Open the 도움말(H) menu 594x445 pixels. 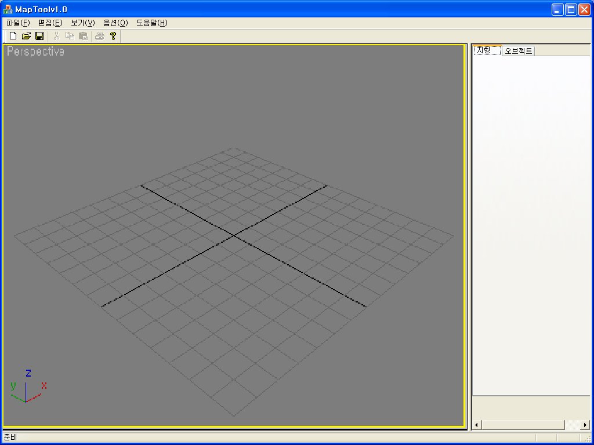pos(151,23)
